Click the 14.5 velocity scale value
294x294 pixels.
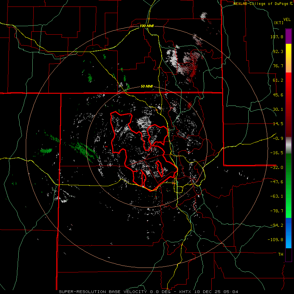coord(278,124)
